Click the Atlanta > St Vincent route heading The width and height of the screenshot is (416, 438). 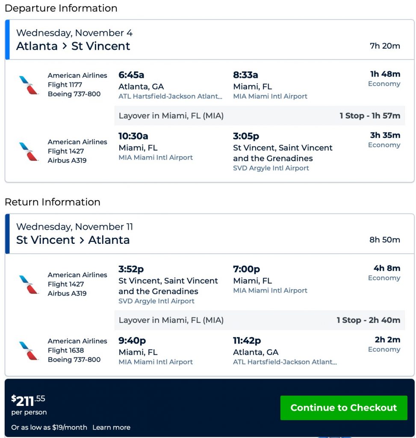73,46
